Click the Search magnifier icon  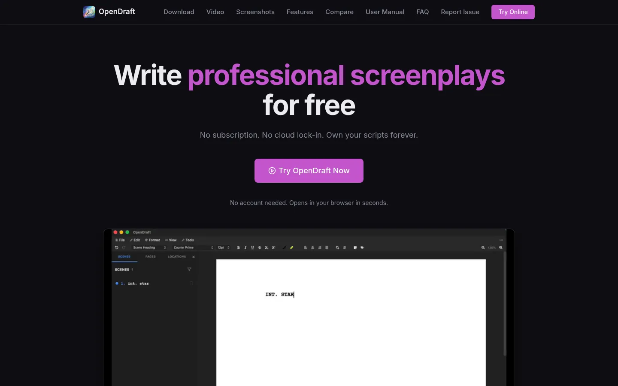337,247
